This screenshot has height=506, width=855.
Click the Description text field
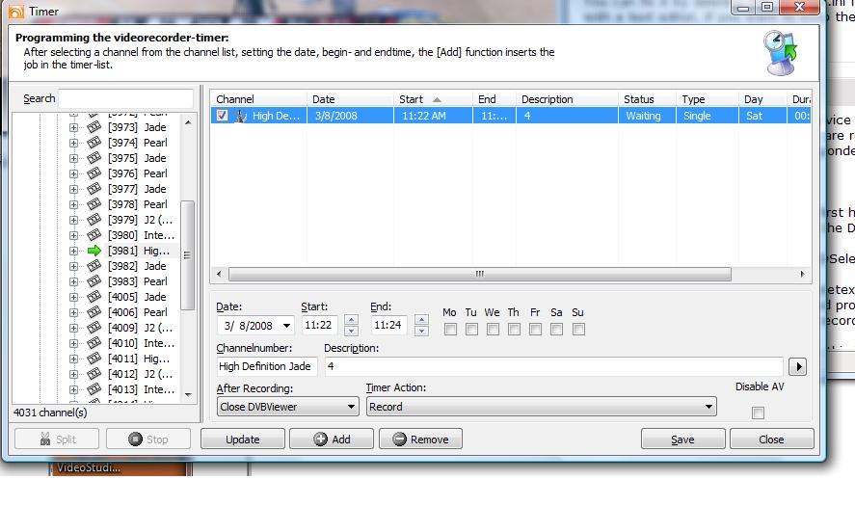[554, 366]
